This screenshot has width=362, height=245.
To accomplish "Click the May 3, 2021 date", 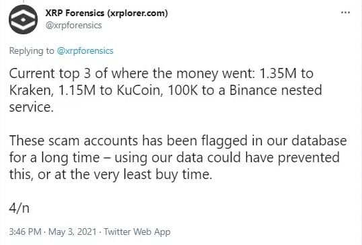I will 72,232.
